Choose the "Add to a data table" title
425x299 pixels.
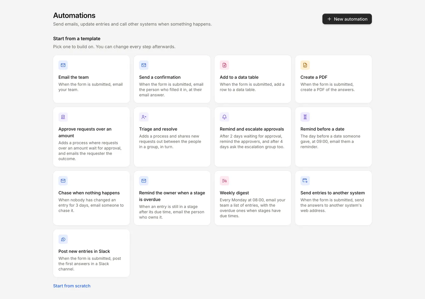pyautogui.click(x=239, y=77)
